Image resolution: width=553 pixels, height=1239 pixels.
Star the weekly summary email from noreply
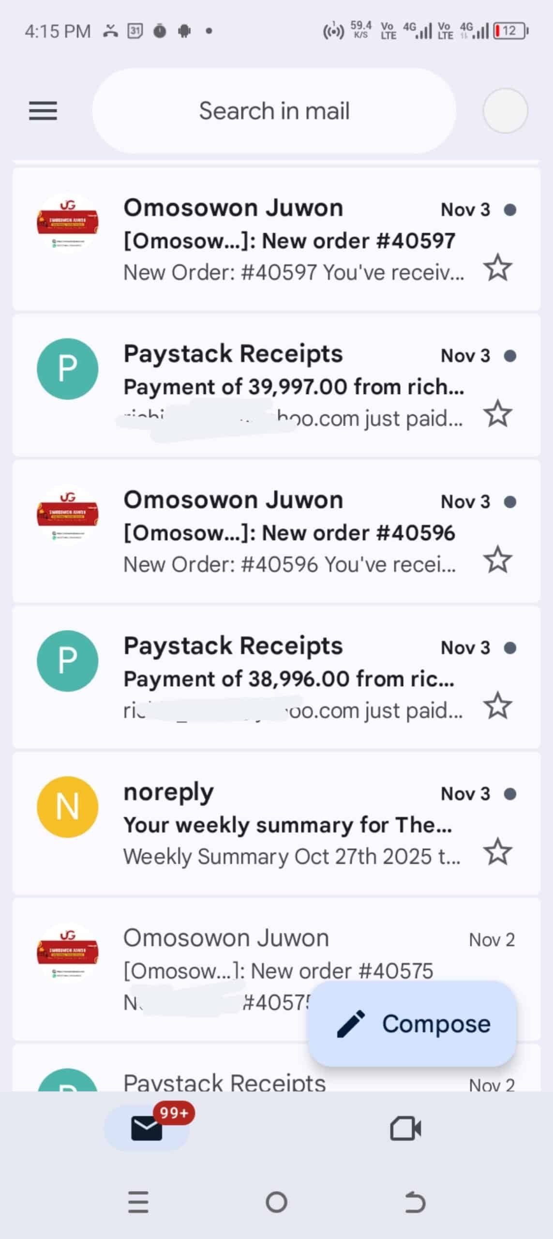coord(498,852)
